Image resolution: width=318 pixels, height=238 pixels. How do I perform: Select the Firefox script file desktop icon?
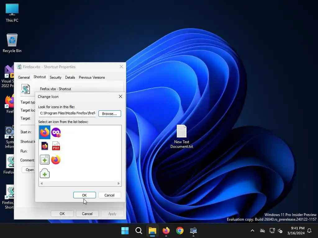point(9,164)
